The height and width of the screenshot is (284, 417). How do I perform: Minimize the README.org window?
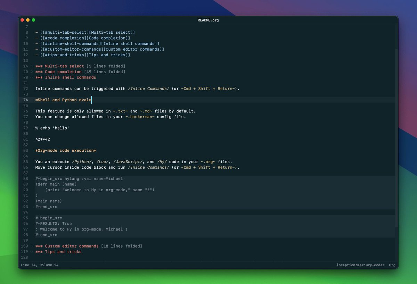pos(28,20)
